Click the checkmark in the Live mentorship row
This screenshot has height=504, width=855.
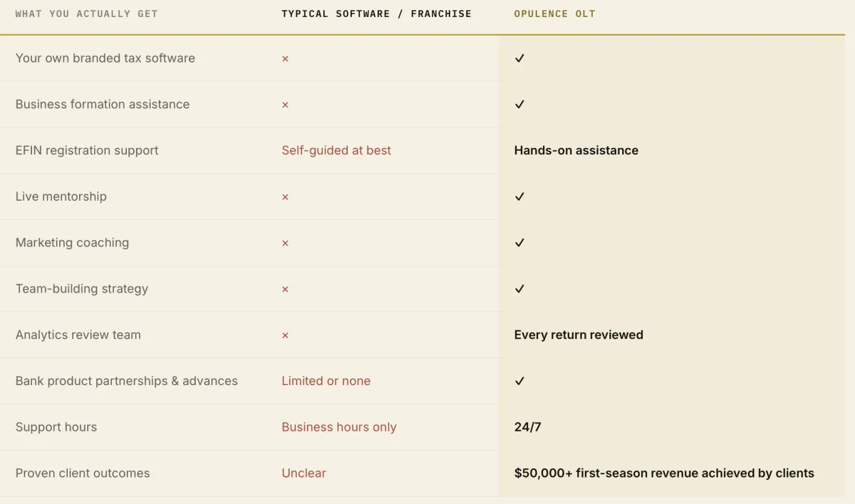tap(519, 196)
